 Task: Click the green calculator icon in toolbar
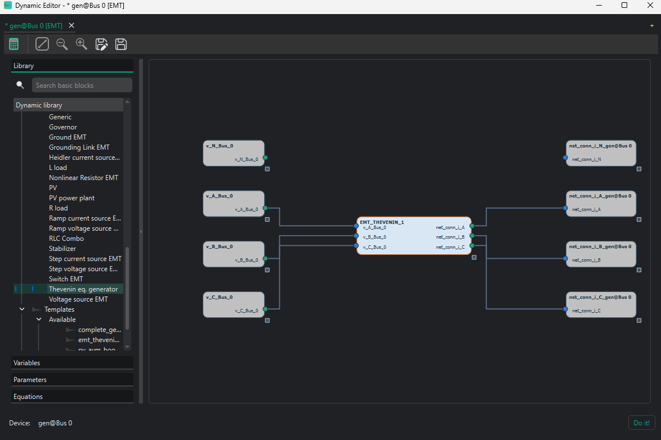pos(14,44)
